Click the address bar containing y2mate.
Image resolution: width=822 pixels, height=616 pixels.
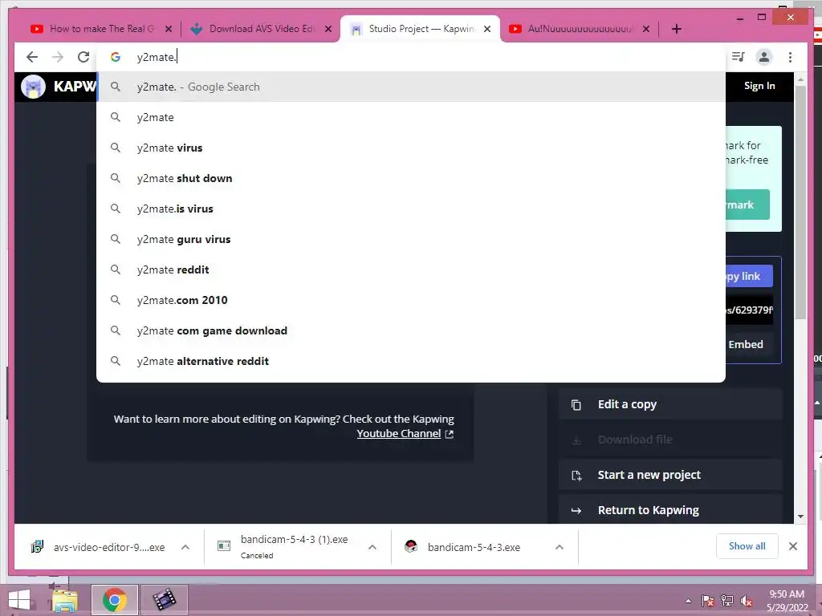[411, 57]
